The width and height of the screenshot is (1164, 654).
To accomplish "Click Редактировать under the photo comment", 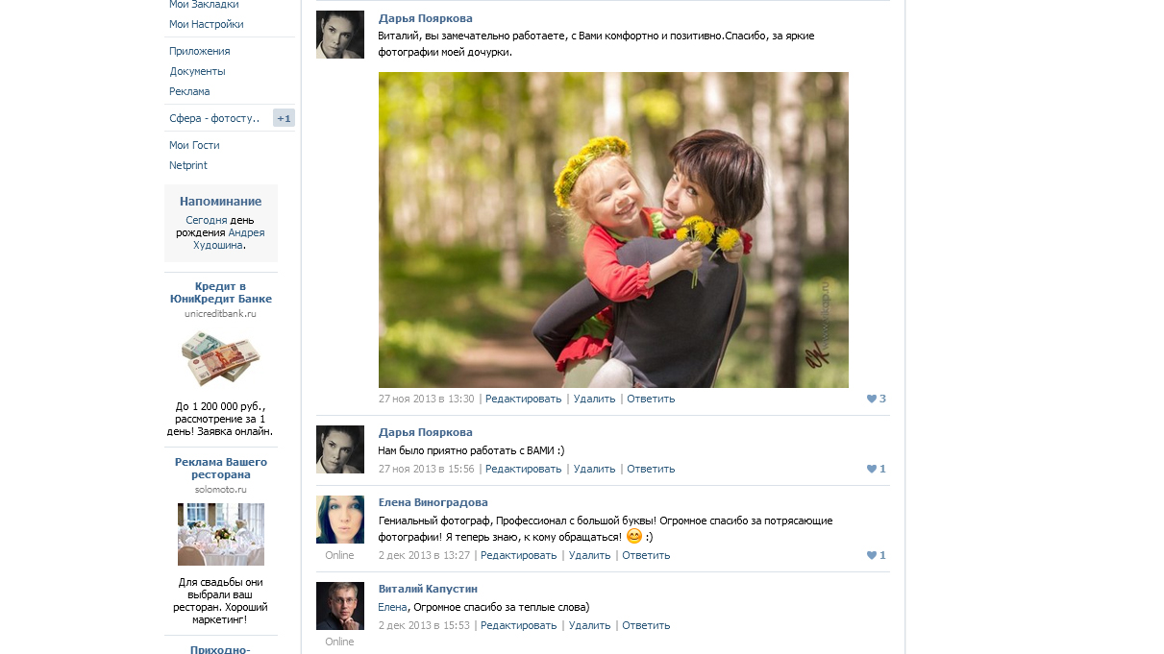I will pyautogui.click(x=523, y=399).
